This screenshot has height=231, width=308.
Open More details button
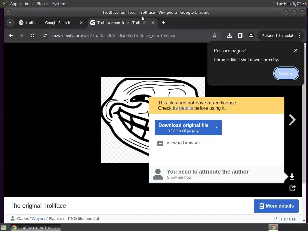click(x=276, y=206)
